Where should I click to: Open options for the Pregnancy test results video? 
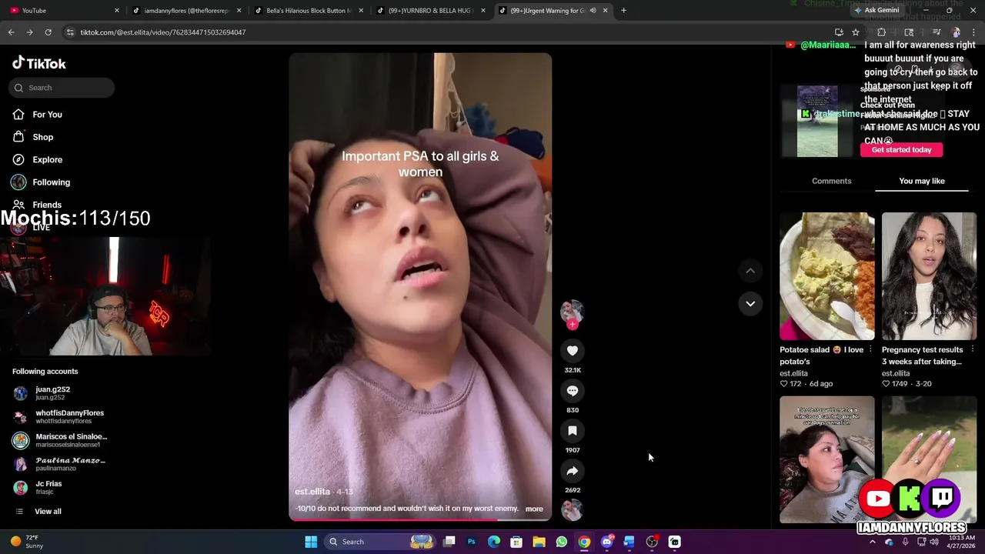point(972,349)
